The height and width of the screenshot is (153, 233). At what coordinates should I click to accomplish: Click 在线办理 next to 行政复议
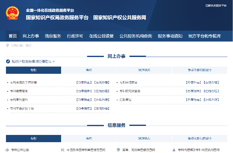click(x=211, y=100)
